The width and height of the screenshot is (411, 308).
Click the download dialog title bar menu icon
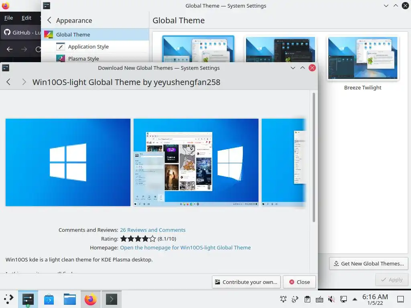coord(6,68)
